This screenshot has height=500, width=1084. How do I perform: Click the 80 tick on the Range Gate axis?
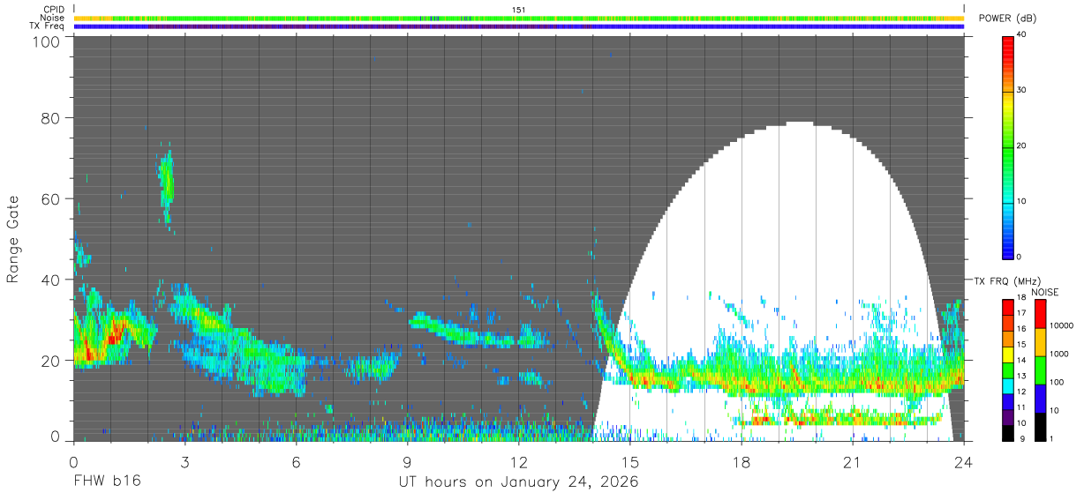(x=49, y=117)
